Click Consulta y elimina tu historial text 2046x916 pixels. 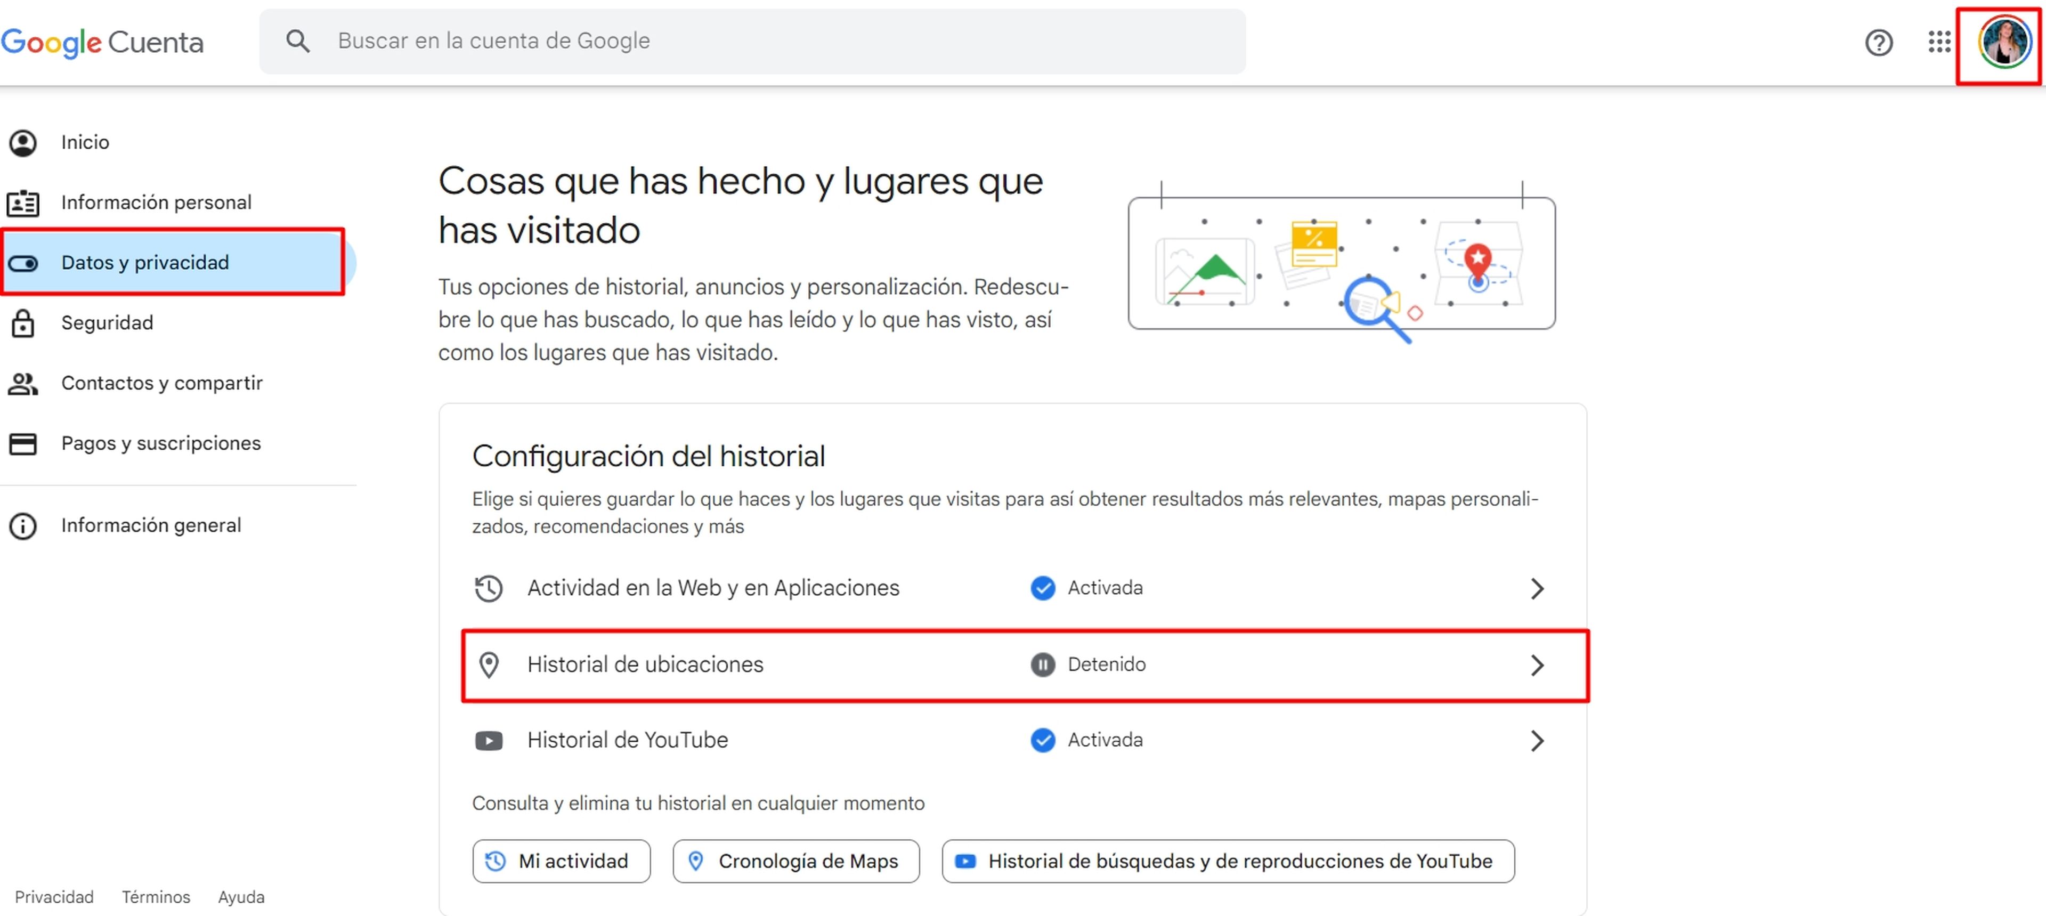tap(698, 804)
